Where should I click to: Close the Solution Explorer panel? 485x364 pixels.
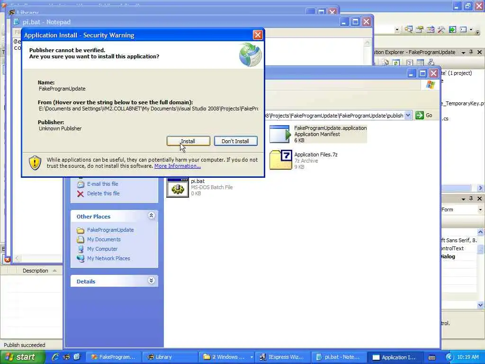click(479, 52)
